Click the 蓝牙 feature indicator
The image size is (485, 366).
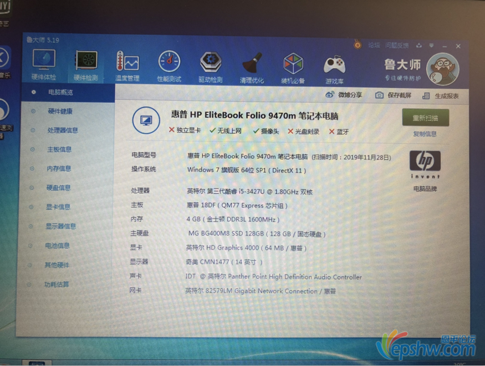(x=339, y=132)
